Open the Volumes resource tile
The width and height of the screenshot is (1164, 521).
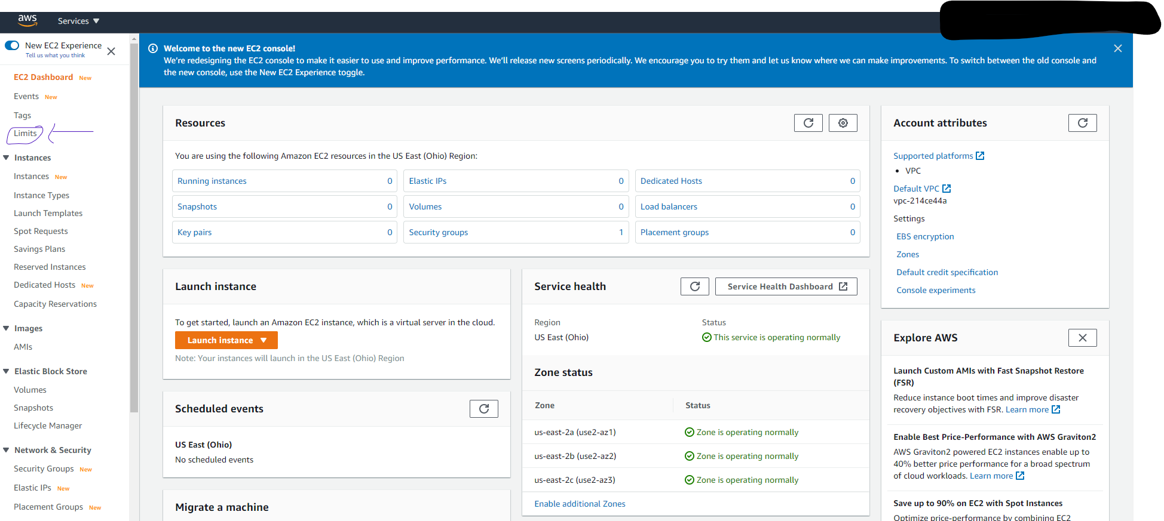click(516, 206)
